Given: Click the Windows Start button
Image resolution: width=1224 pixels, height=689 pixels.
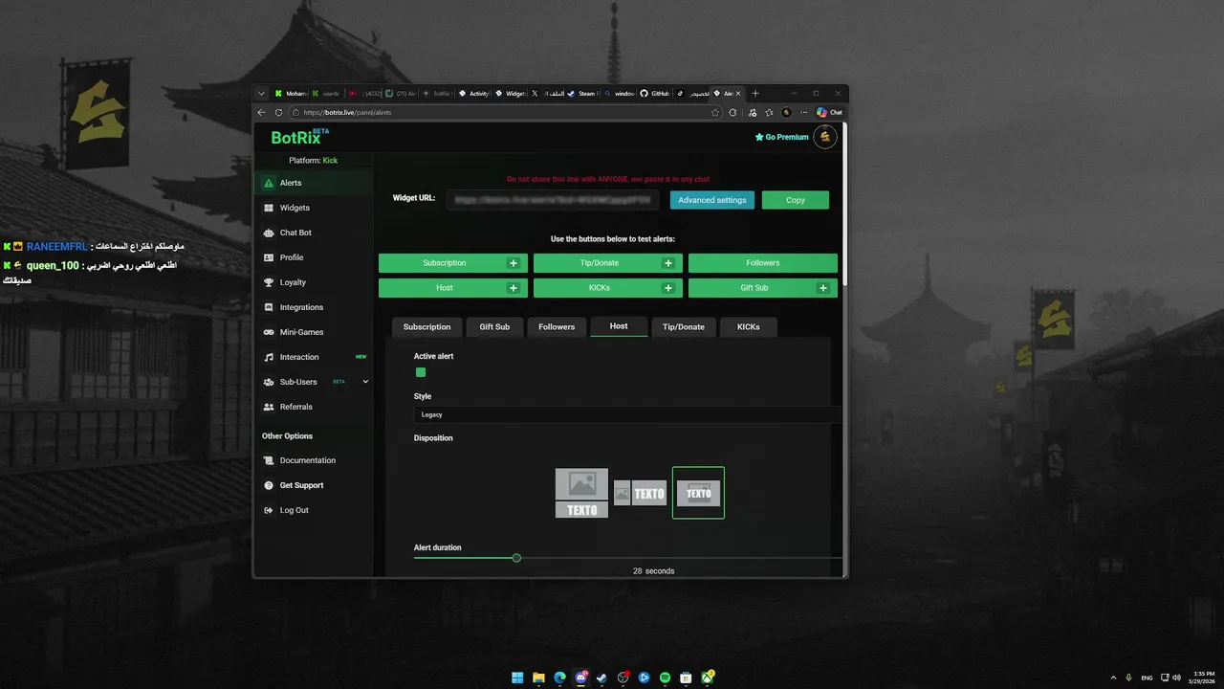Looking at the screenshot, I should tap(517, 678).
